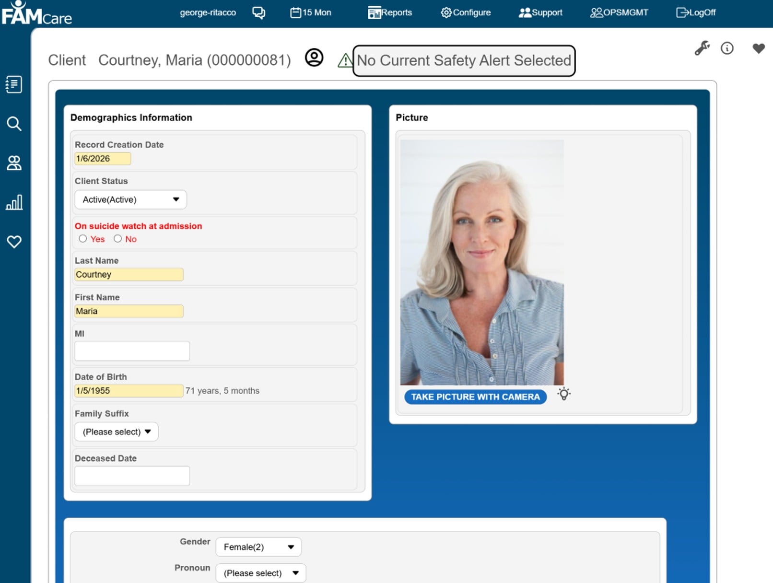Select No for suicide watch
Viewport: 773px width, 583px height.
tap(117, 239)
